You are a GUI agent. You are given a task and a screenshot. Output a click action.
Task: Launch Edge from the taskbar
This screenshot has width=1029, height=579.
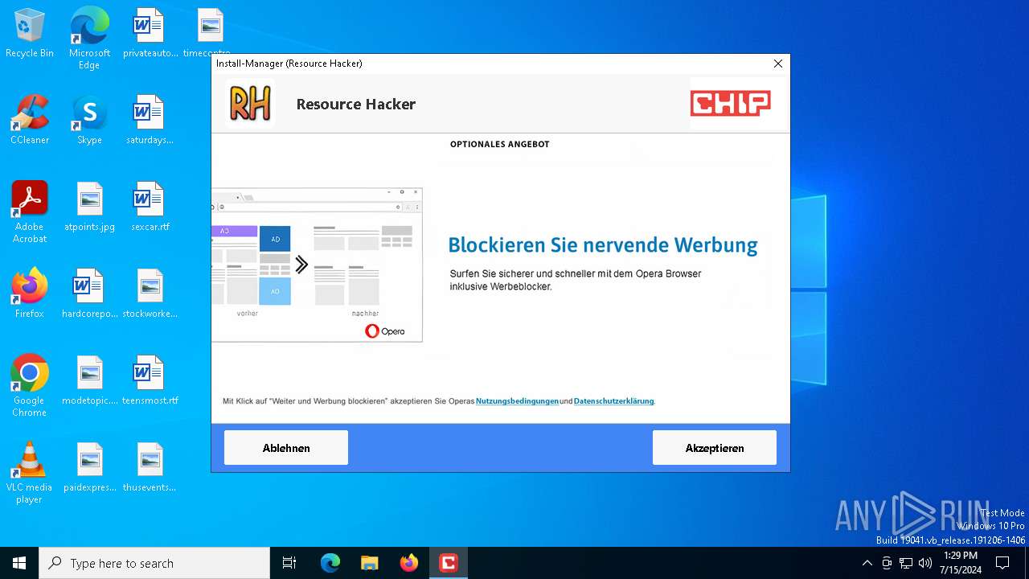[330, 563]
